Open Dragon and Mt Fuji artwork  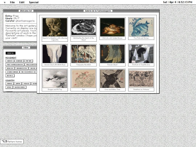55,80
